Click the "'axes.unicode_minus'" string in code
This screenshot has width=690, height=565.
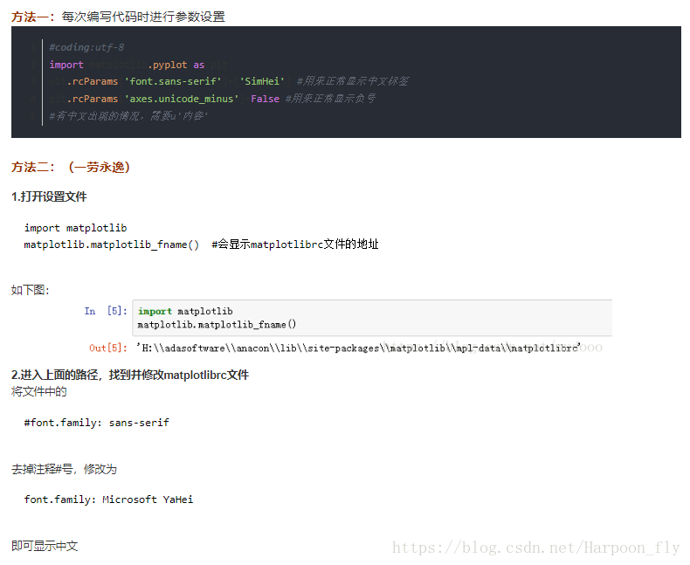pyautogui.click(x=182, y=99)
